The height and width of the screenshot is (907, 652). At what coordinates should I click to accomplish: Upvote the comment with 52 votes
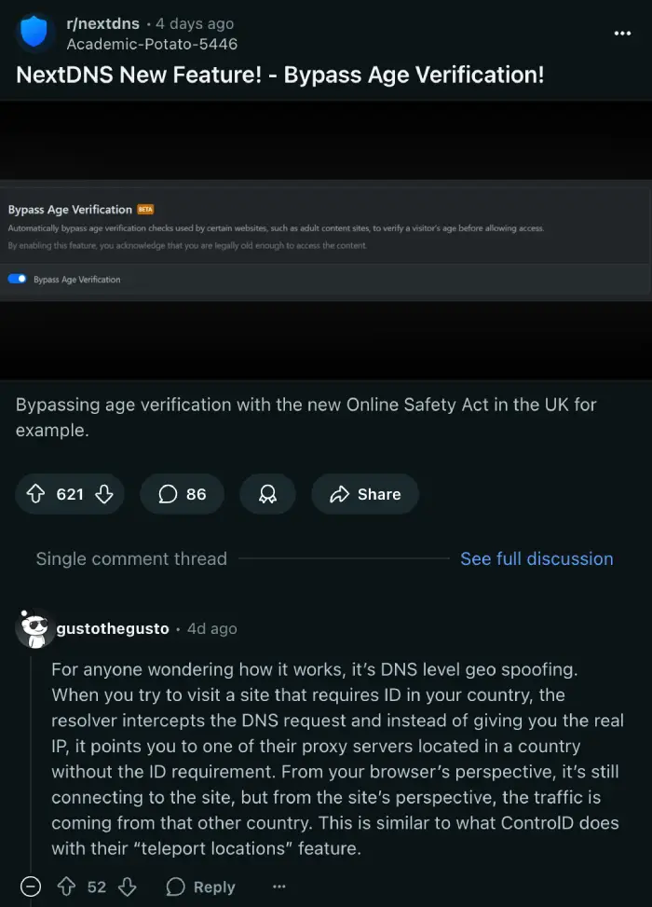(67, 886)
